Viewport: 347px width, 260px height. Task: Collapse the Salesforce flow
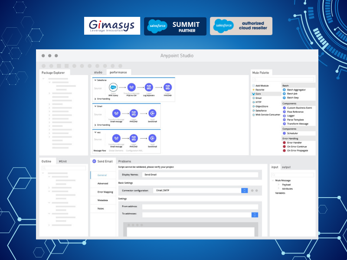tap(95, 80)
